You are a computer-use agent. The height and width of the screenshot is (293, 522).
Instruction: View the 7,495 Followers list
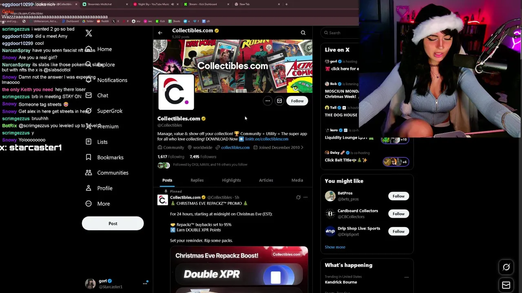coord(203,157)
